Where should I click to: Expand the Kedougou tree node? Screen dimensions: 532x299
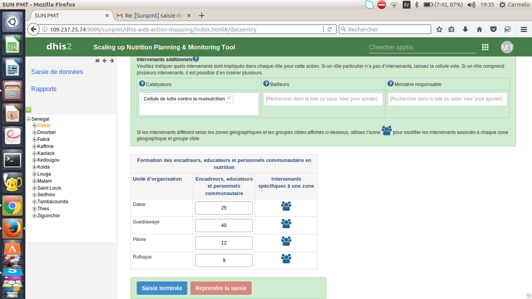pos(34,160)
